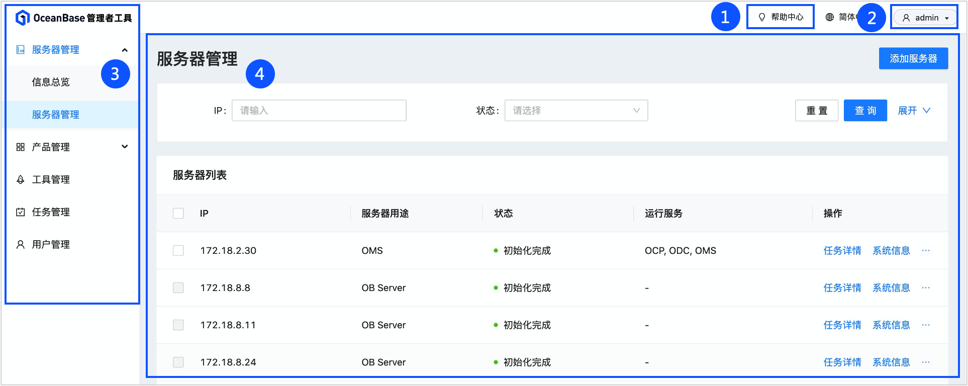Open 工具管理 in the sidebar
The image size is (968, 386).
pyautogui.click(x=51, y=179)
